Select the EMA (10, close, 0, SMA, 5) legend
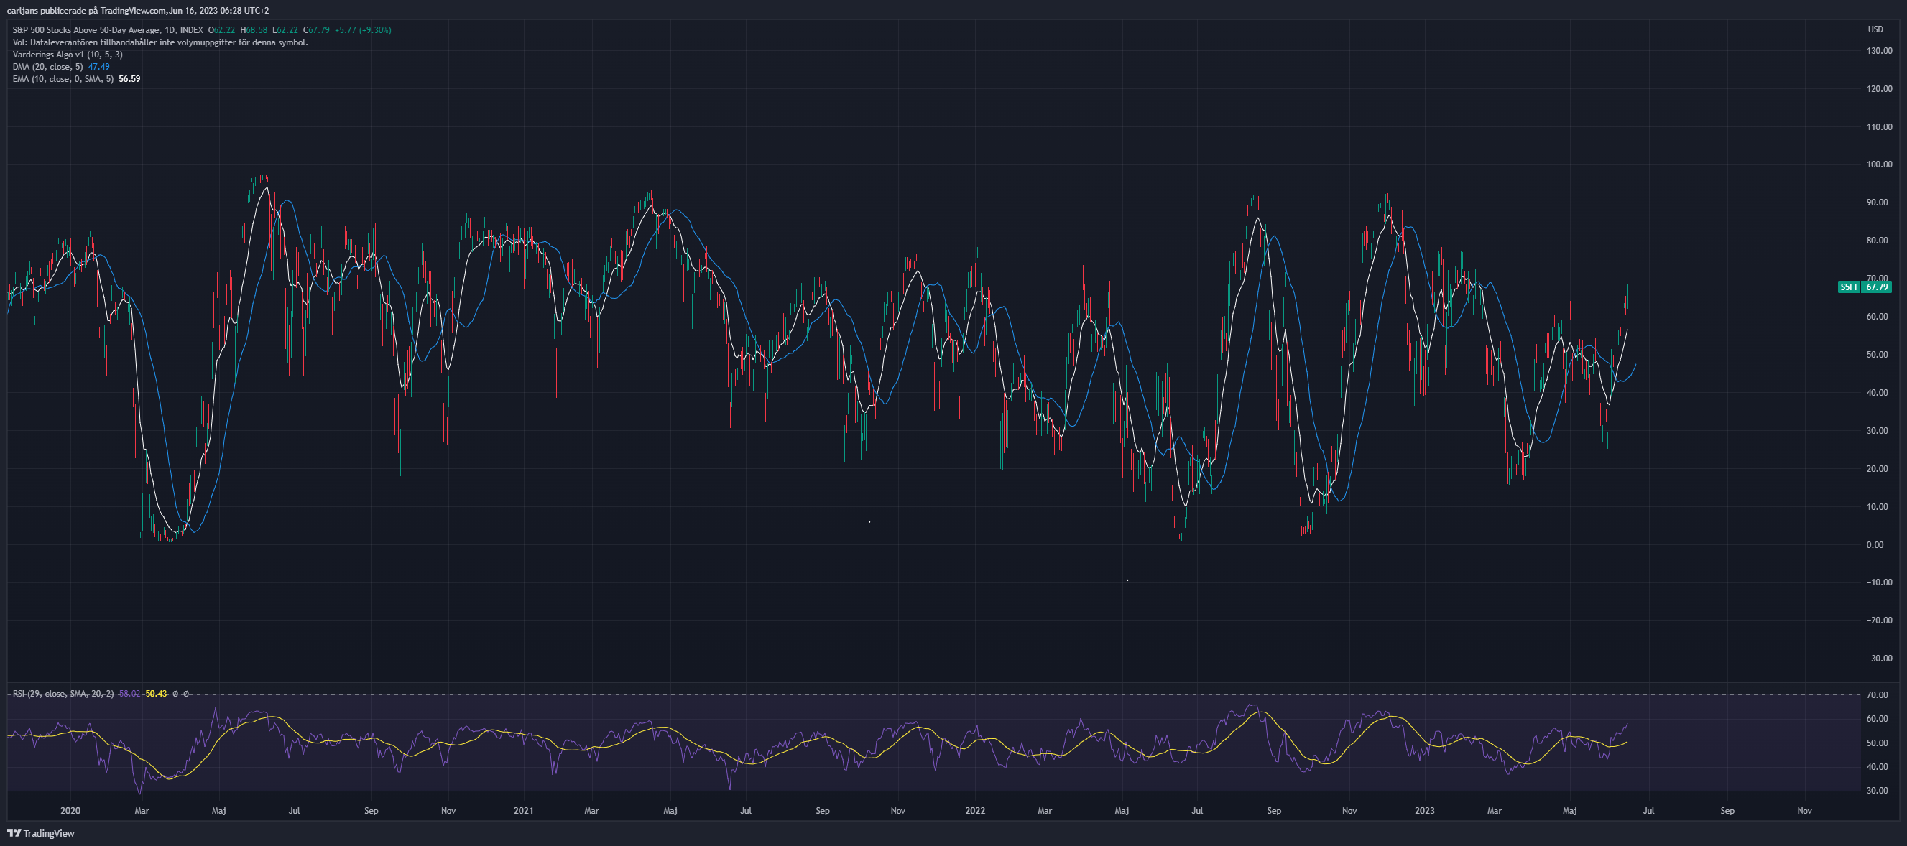Screen dimensions: 1907x846 pyautogui.click(x=63, y=78)
